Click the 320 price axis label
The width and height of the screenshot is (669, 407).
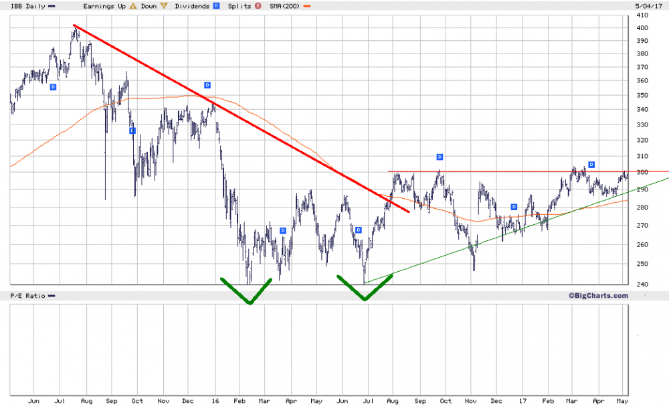[x=642, y=140]
